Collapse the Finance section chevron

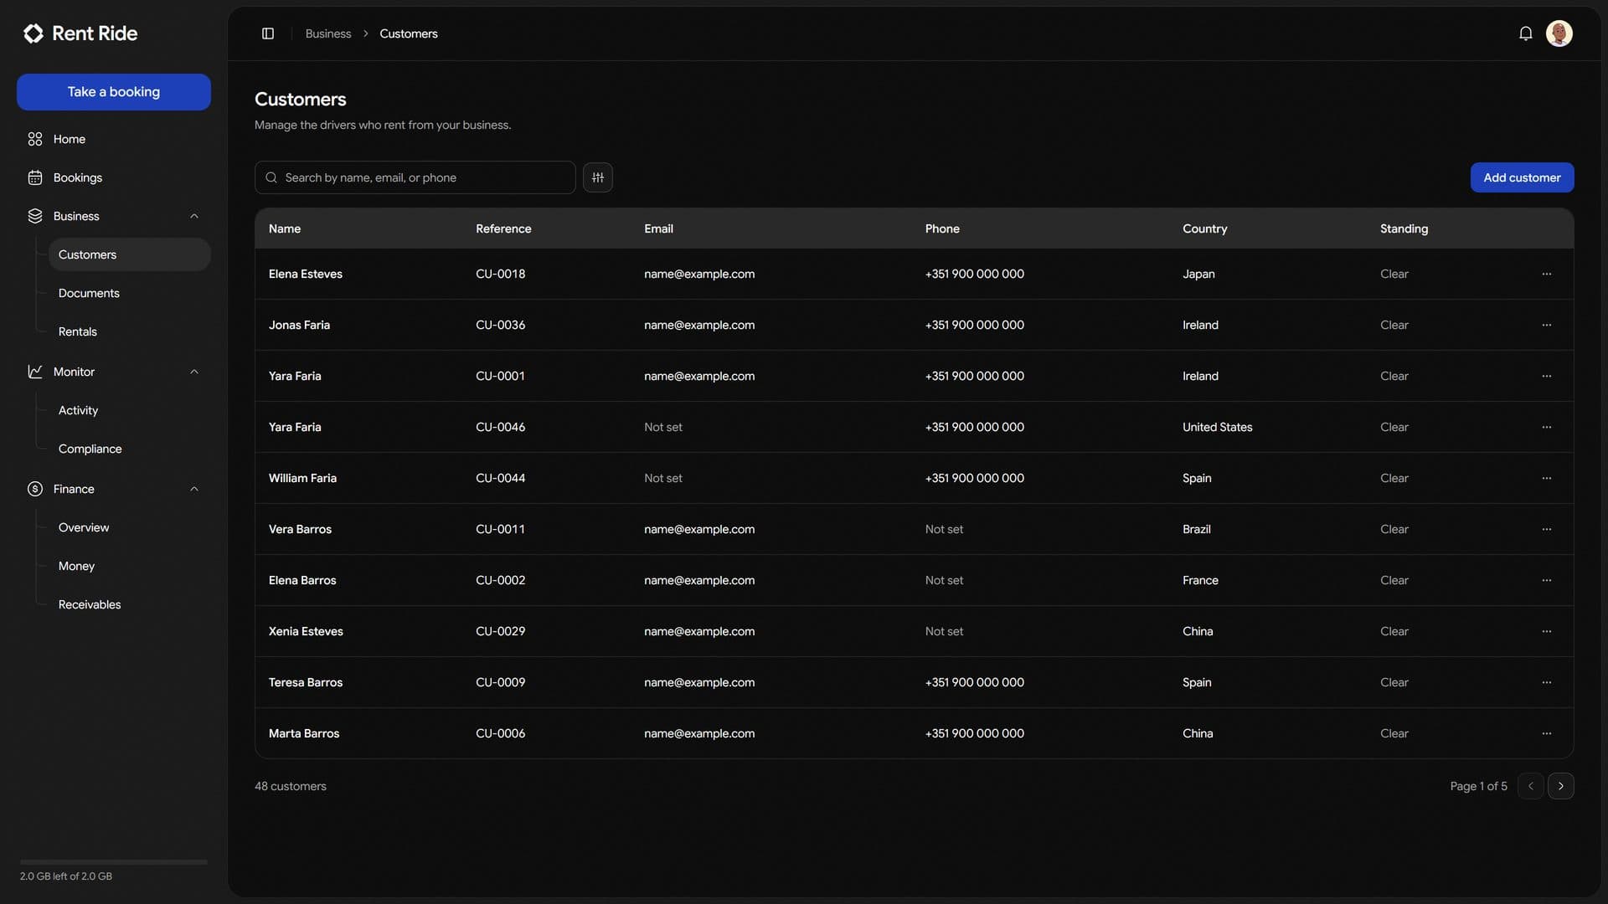pos(194,489)
